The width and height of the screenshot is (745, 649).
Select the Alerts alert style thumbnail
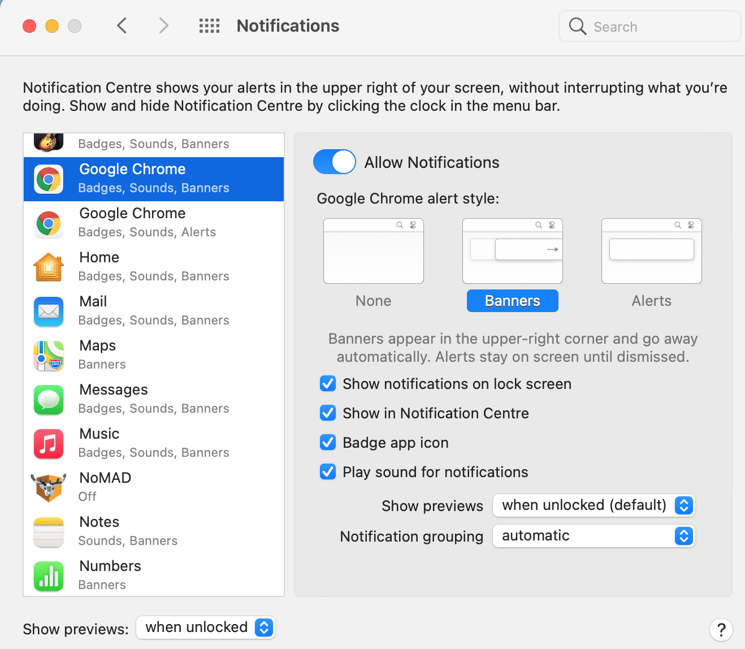[x=652, y=251]
